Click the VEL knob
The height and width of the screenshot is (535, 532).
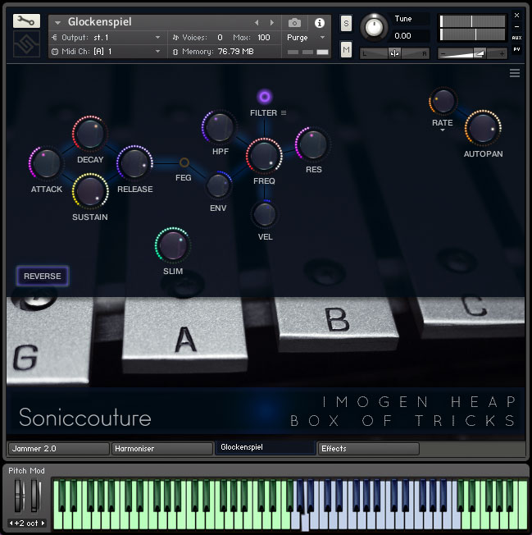point(265,214)
